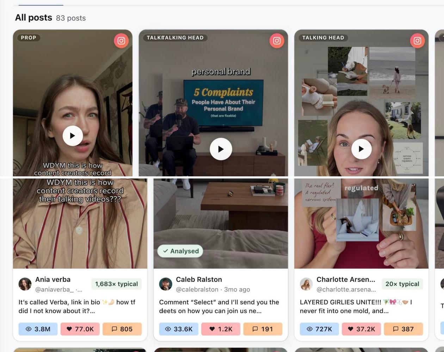Click the "83 posts" count
444x352 pixels.
point(71,18)
